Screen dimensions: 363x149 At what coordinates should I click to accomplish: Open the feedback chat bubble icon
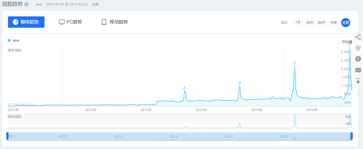click(358, 70)
